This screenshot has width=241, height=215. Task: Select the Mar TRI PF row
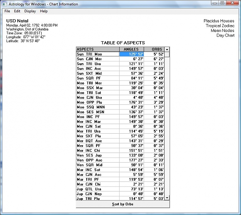click(x=120, y=180)
